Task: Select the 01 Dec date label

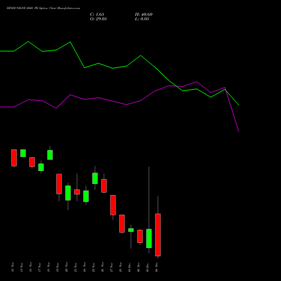Action: click(x=129, y=267)
